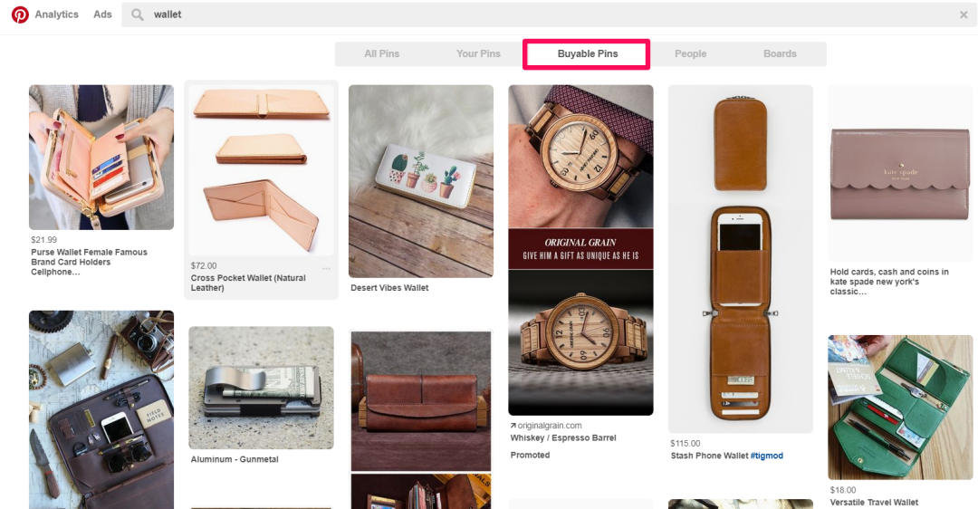Image resolution: width=978 pixels, height=509 pixels.
Task: Click the originalgrain.com arrow icon
Action: [513, 426]
